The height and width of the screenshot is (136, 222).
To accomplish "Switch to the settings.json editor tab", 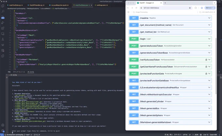I will [101, 5].
